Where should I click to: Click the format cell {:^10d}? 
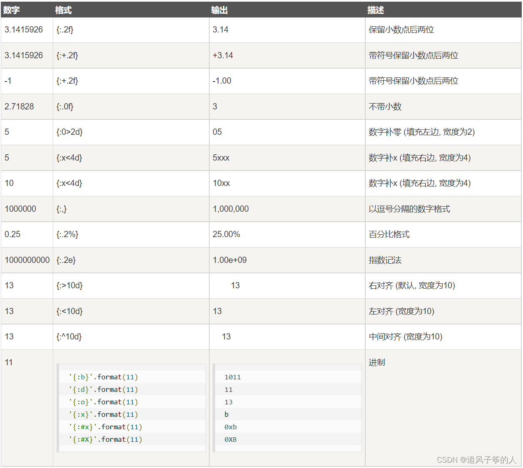68,337
